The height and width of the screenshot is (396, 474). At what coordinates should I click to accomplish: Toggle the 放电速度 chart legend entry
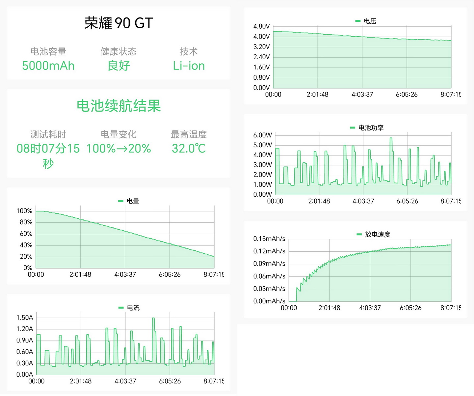[373, 235]
